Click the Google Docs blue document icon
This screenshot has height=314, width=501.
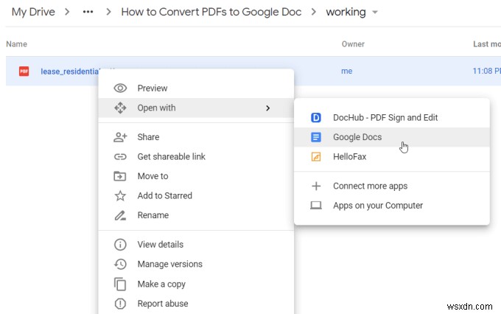pos(316,137)
